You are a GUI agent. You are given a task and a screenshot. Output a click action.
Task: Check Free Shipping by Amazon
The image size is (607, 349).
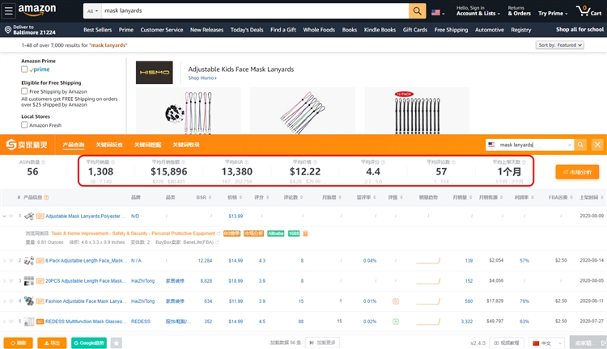pyautogui.click(x=24, y=91)
